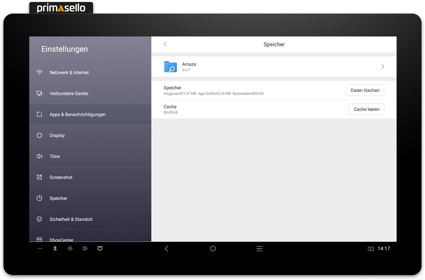
Task: Select the devices icon next to Verbundene Geräte
Action: (39, 93)
